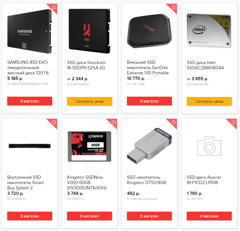The image size is (240, 231).
Task: Open the Kingston DT50 flash drive image
Action: (x=149, y=146)
